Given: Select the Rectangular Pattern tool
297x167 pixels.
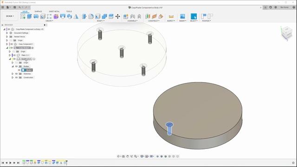Looking at the screenshot, I should pos(49,17).
